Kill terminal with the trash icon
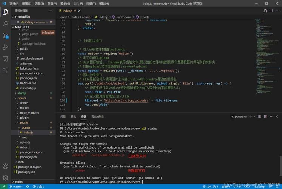 coord(265,116)
